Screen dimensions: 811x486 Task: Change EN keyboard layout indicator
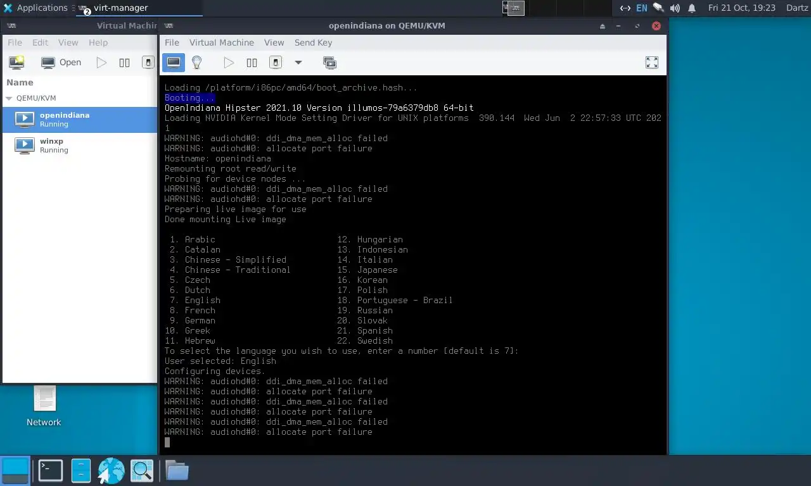coord(642,8)
